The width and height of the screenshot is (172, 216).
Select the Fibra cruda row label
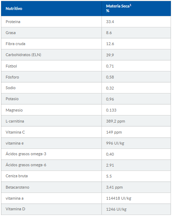[x=15, y=44]
